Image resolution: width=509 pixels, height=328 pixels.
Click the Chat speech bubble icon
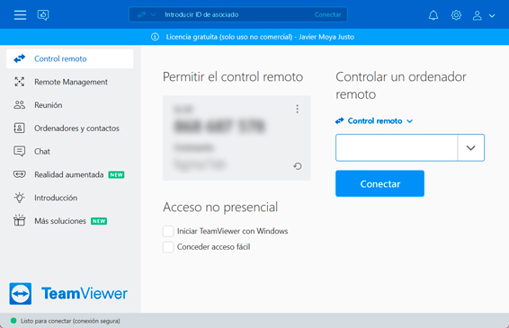coord(19,151)
